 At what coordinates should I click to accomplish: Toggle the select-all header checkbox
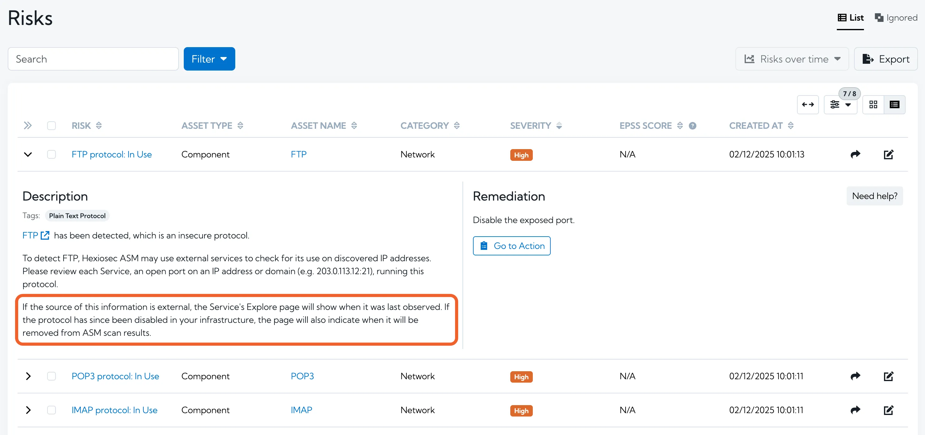point(51,126)
